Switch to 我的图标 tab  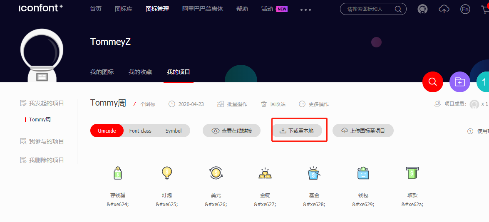click(102, 72)
